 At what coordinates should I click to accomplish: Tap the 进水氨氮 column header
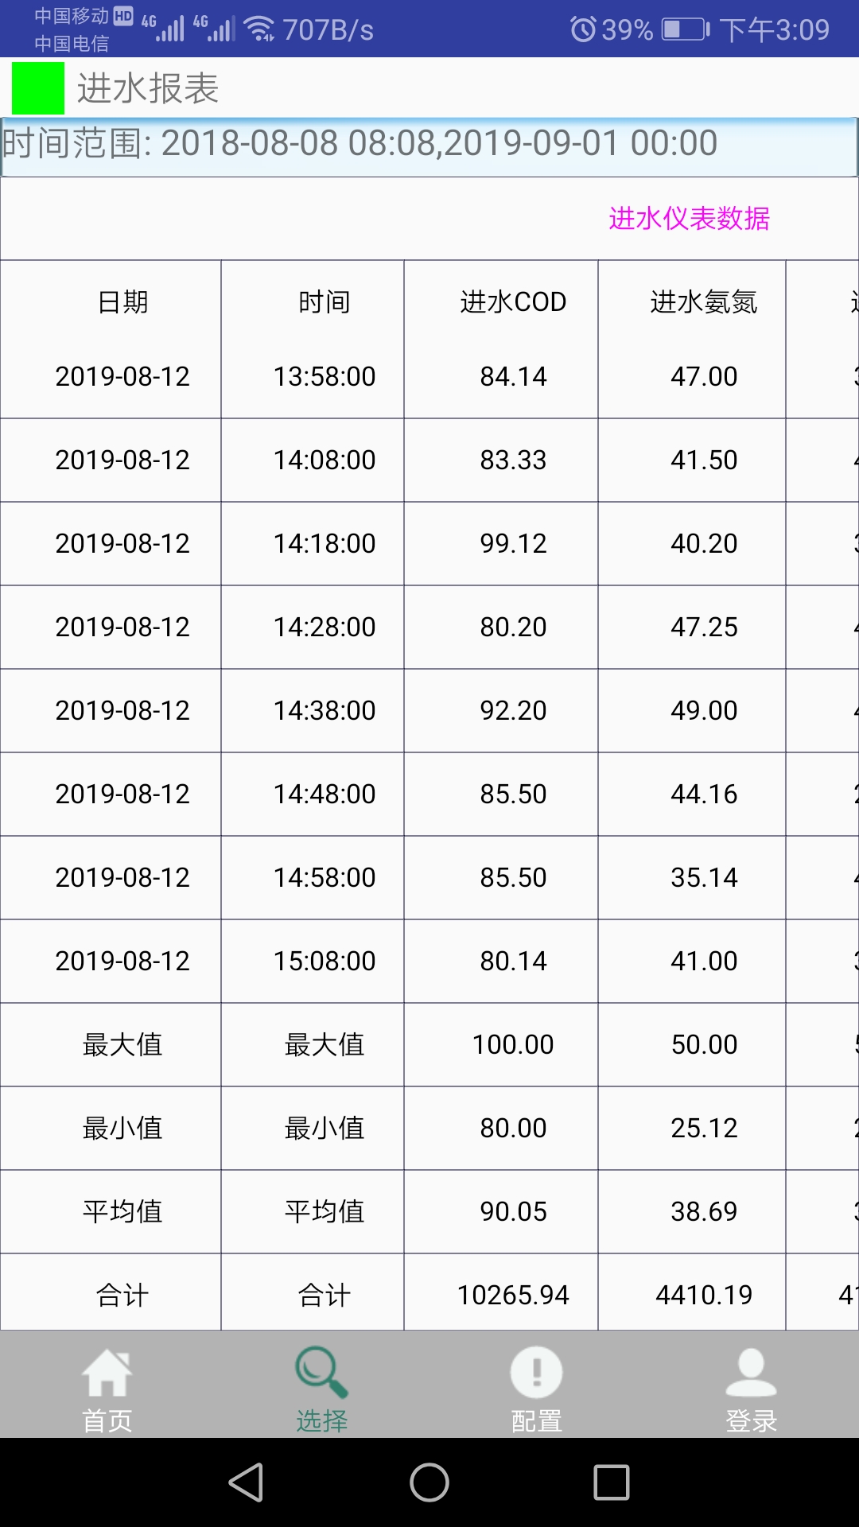coord(704,302)
